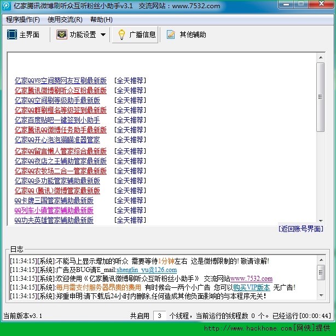Open the 使用交流(R) menu
Image resolution: width=336 pixels, height=336 pixels.
pyautogui.click(x=65, y=20)
